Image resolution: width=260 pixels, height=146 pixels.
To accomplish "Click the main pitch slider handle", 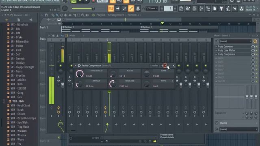I will 93,9.
